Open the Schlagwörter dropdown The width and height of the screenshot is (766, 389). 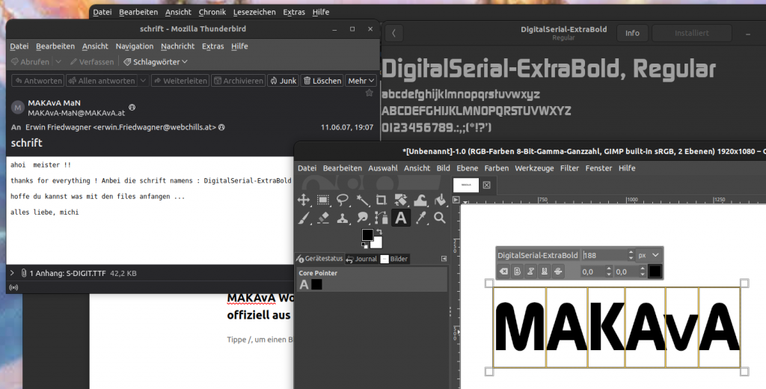click(156, 62)
